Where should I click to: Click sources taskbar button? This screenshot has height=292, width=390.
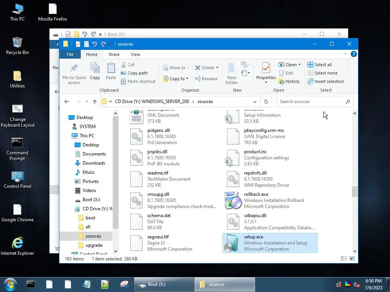point(225,284)
